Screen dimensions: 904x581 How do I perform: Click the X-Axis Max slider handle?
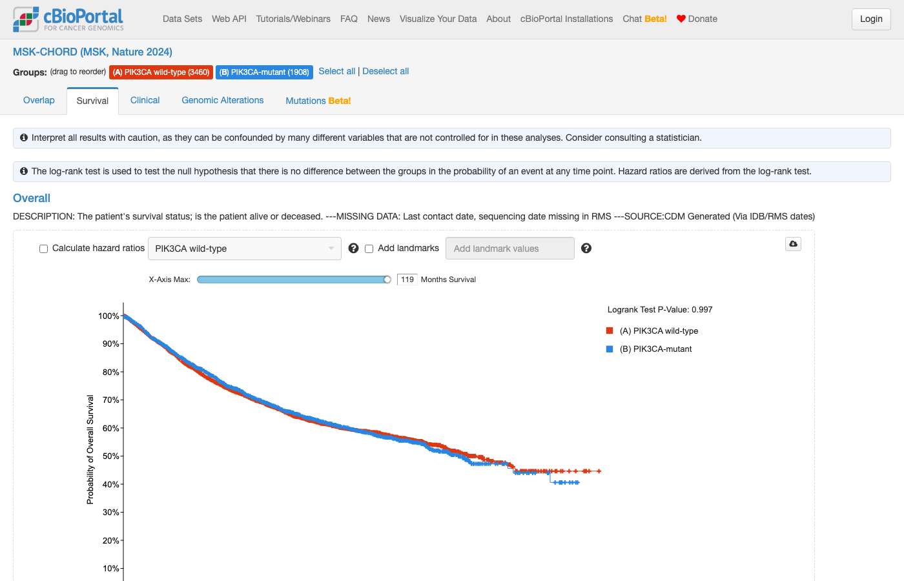[x=387, y=280]
